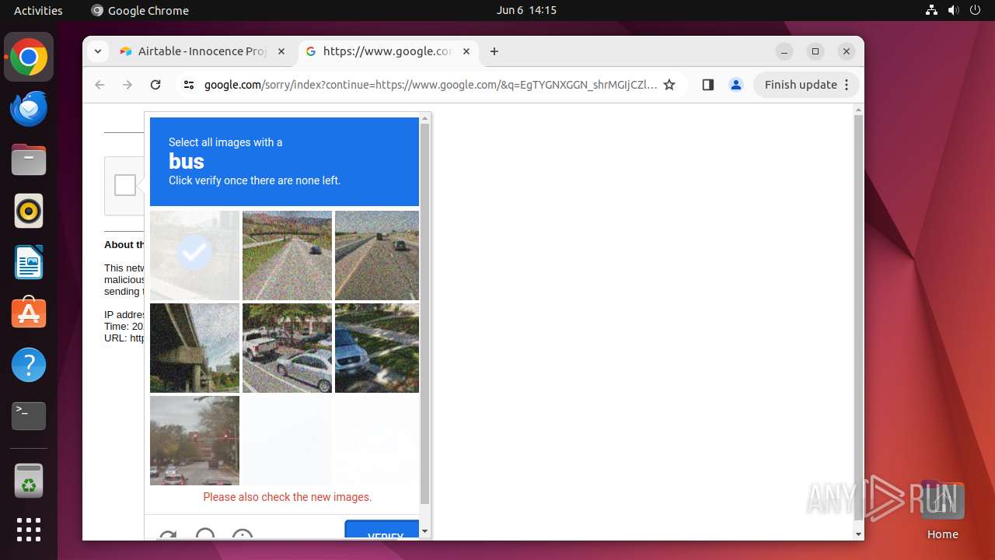Click the captcha frame vertical scrollbar

(424, 313)
